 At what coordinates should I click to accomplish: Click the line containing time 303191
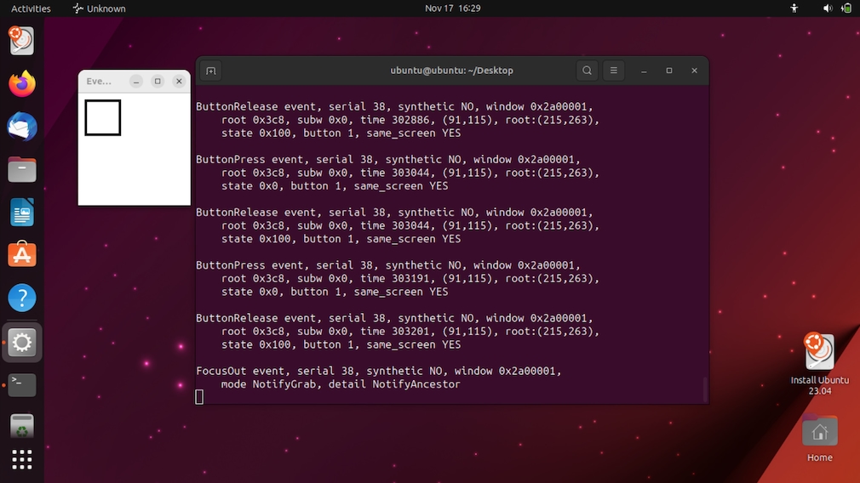click(x=410, y=278)
